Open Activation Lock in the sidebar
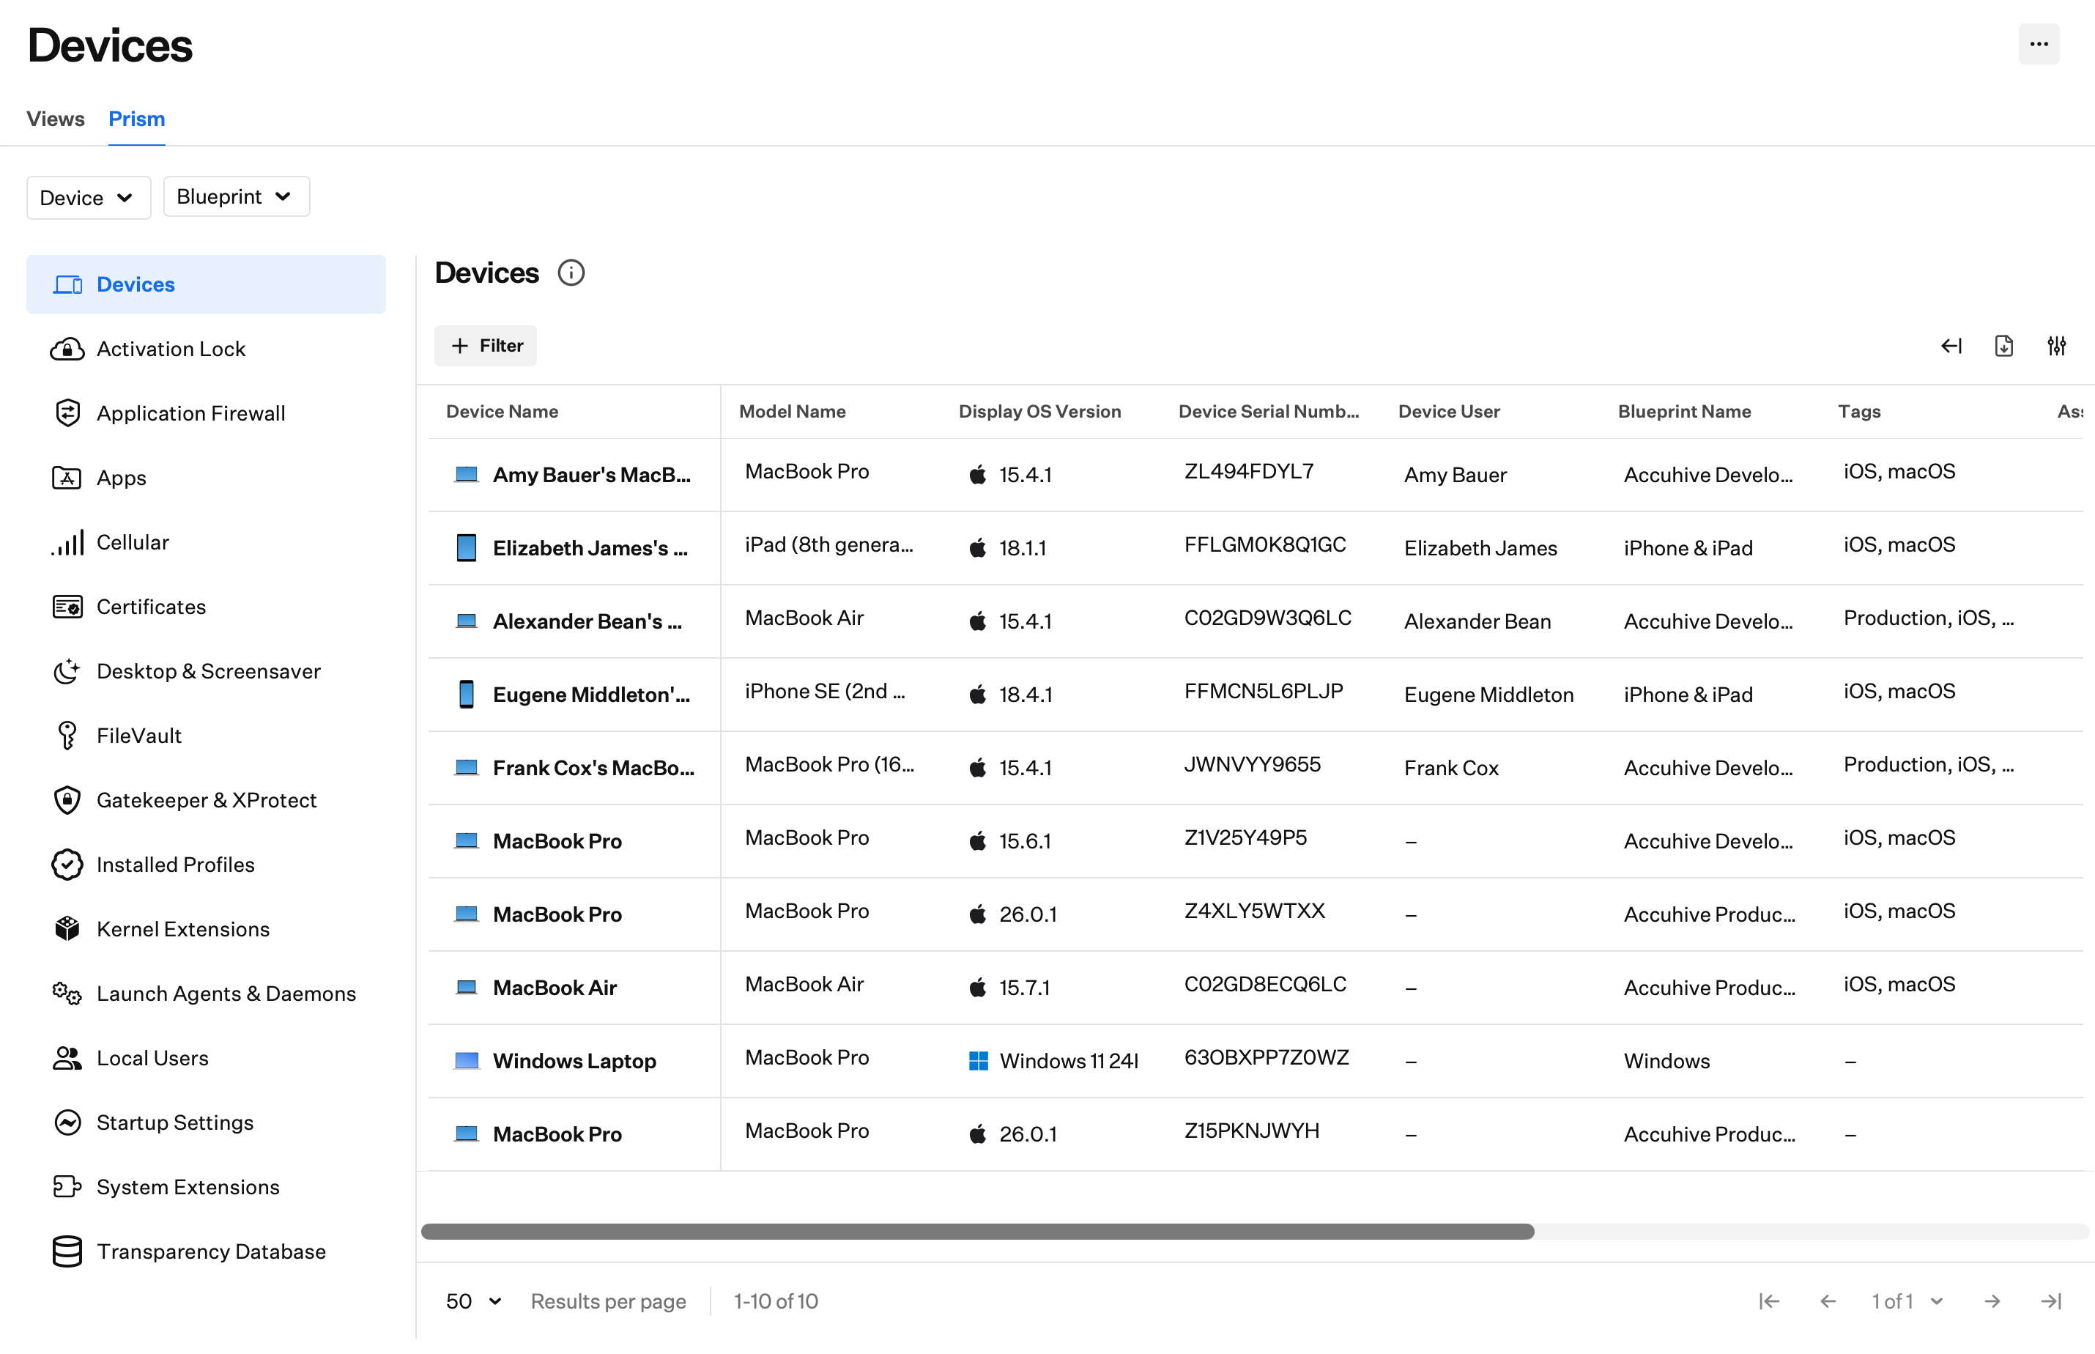 [206, 349]
